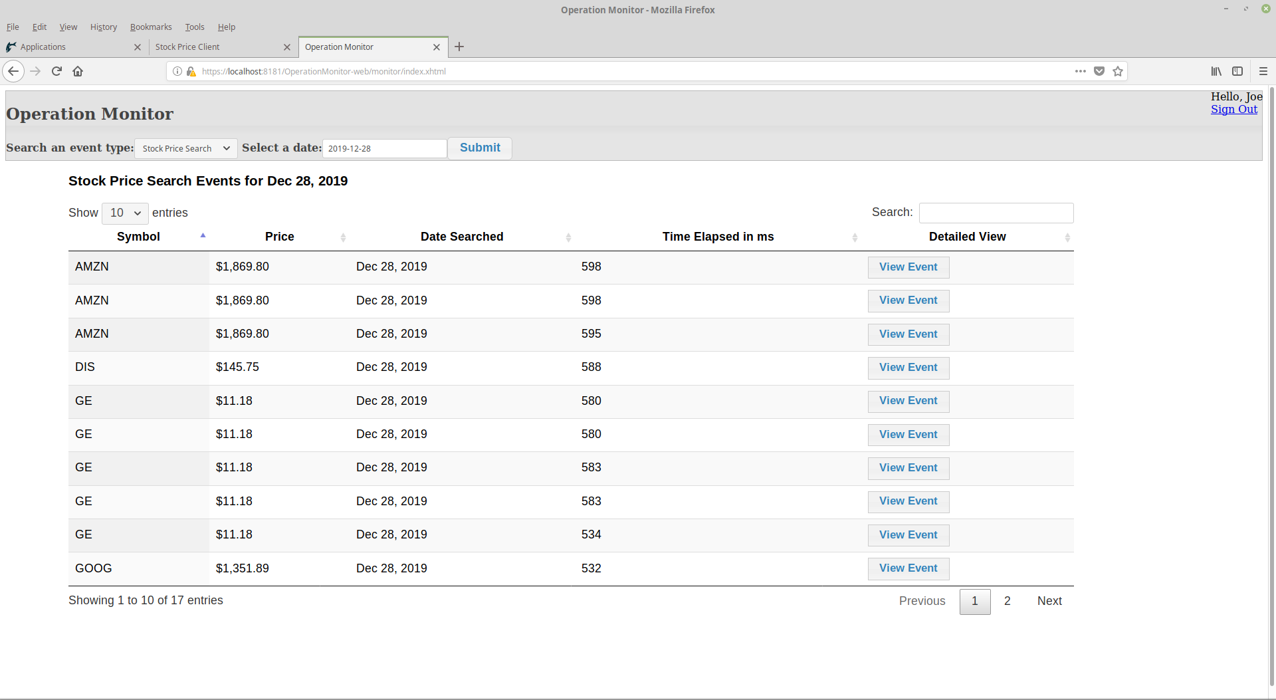The width and height of the screenshot is (1276, 700).
Task: Open page actions three-dot menu
Action: pyautogui.click(x=1081, y=71)
